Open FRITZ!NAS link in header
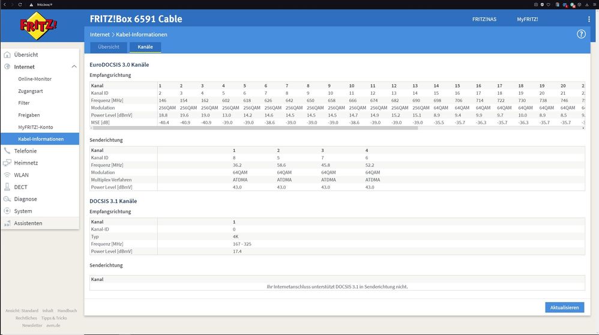 click(x=484, y=19)
